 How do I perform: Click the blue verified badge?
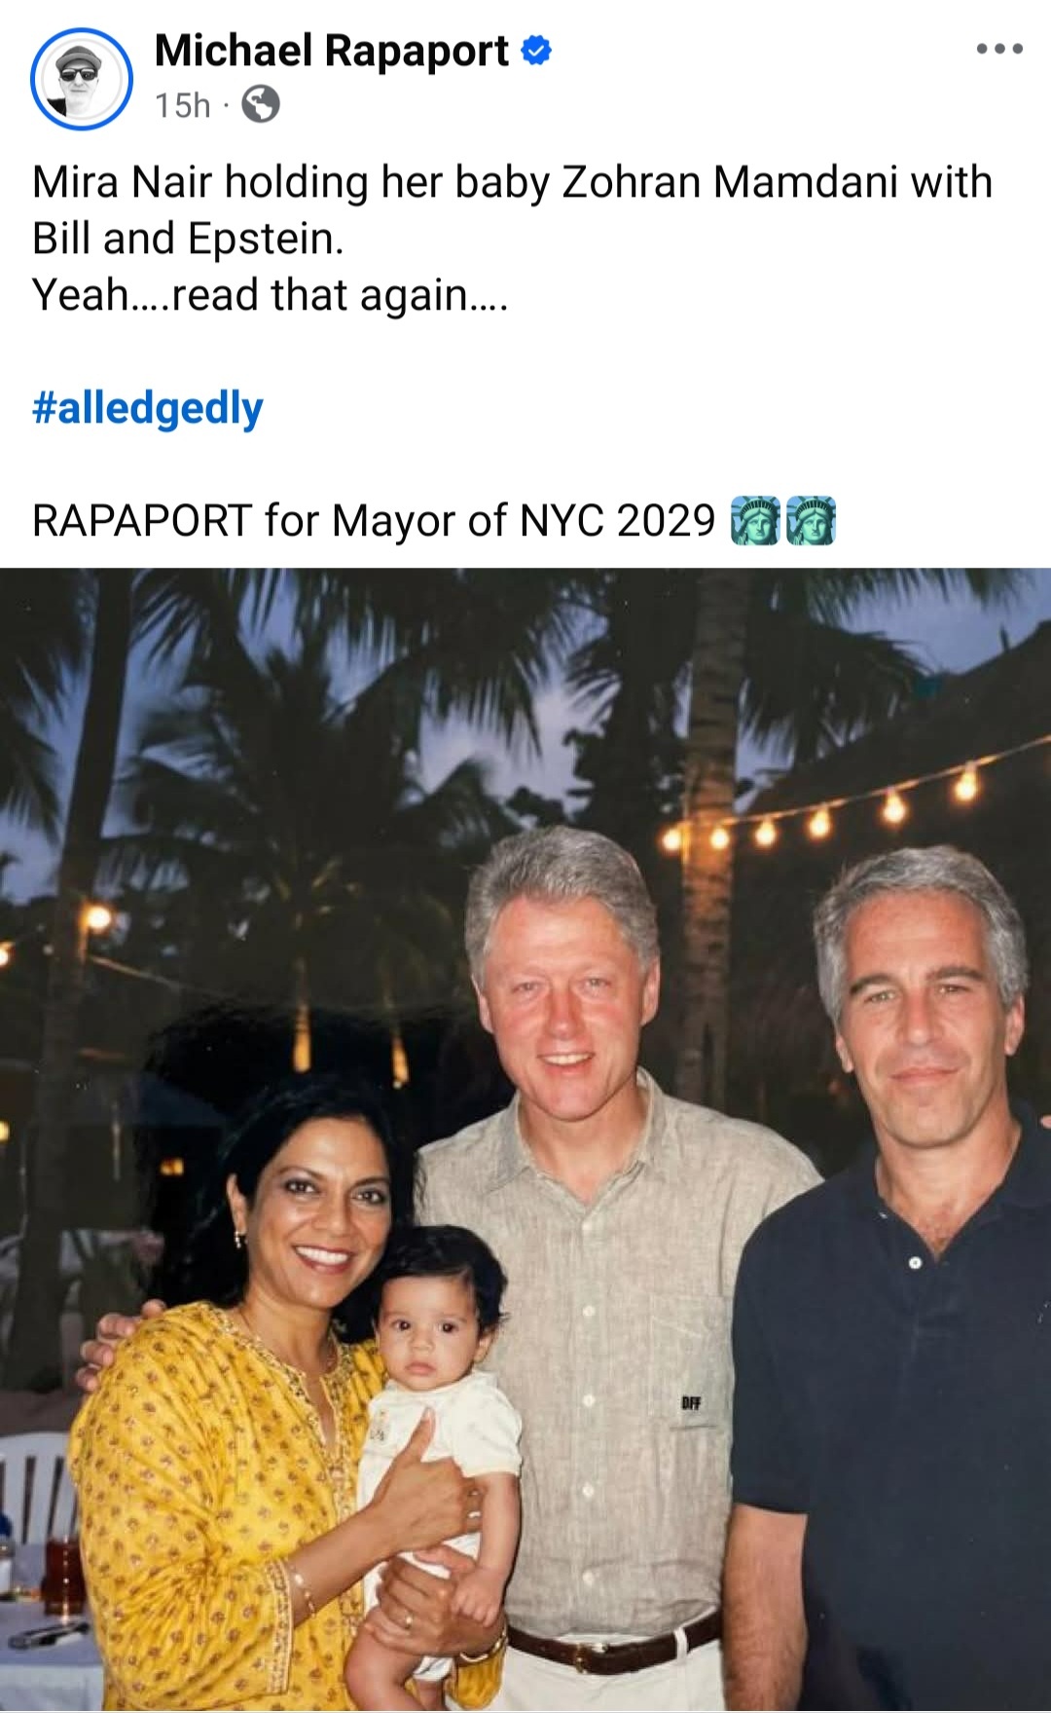(x=536, y=51)
